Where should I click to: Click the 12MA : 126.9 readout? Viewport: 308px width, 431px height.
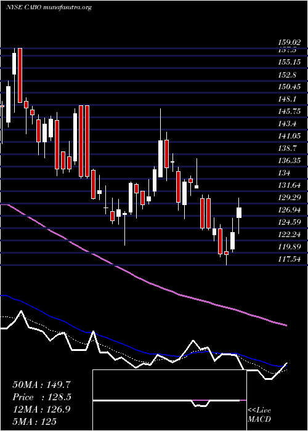coord(41,409)
